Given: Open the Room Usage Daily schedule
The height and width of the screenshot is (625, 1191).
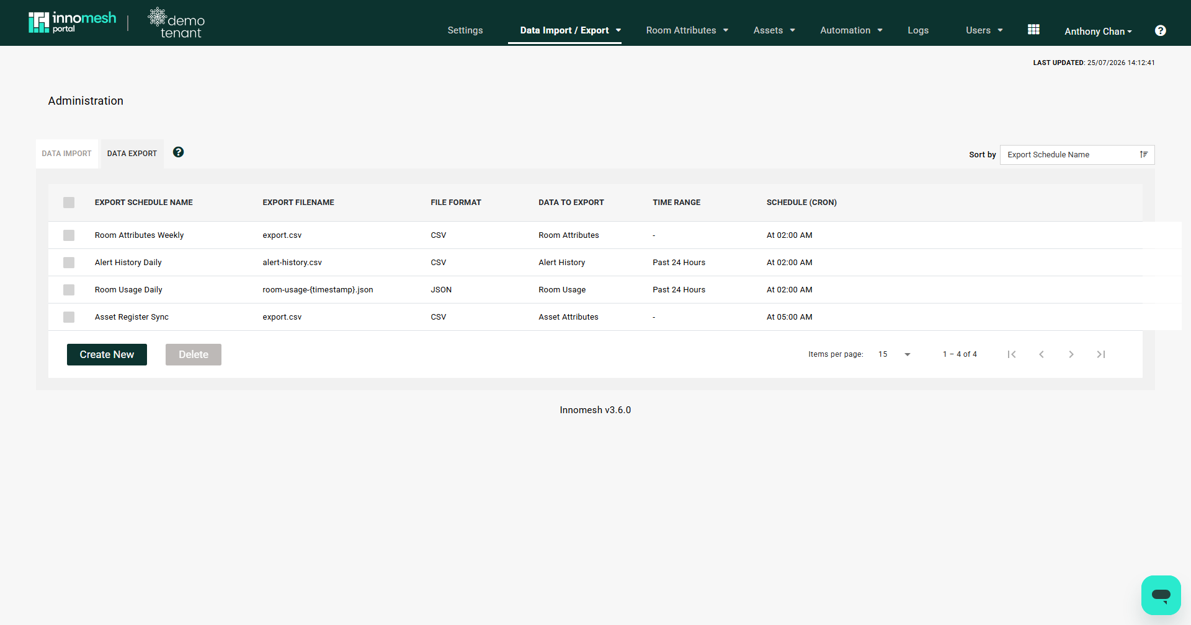Looking at the screenshot, I should tap(128, 290).
